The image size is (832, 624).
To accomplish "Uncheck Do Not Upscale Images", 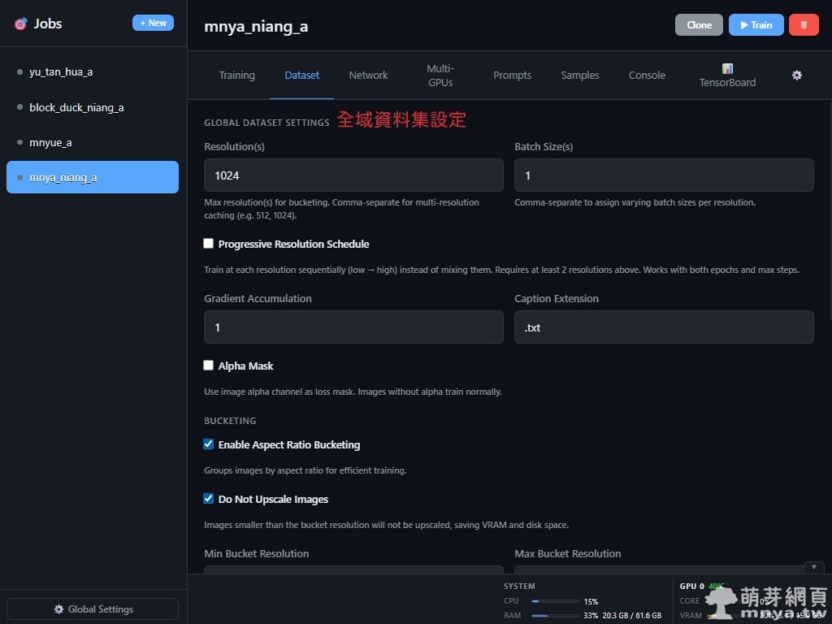I will coord(209,499).
